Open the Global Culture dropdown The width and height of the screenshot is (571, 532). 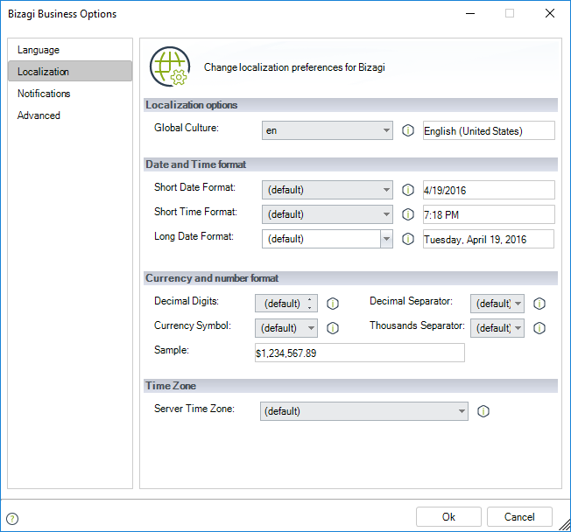(x=327, y=130)
